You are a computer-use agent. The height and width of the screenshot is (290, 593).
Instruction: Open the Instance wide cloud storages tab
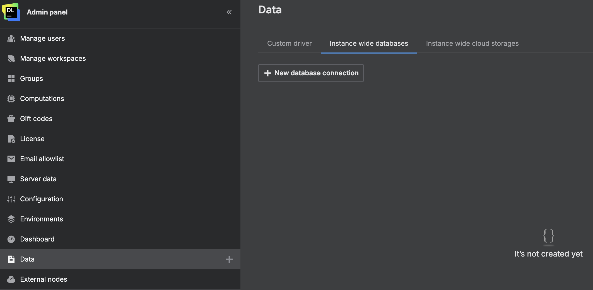coord(472,43)
